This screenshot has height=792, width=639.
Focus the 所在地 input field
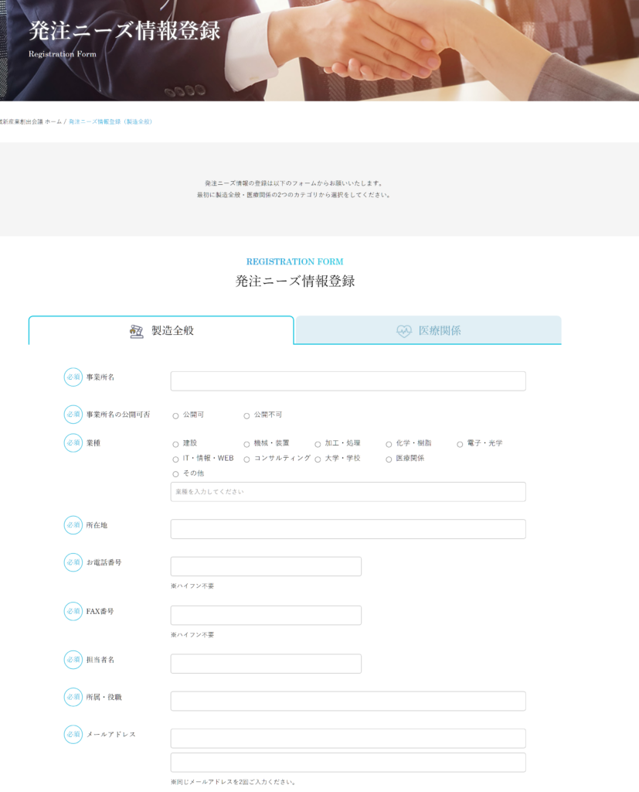pyautogui.click(x=348, y=529)
